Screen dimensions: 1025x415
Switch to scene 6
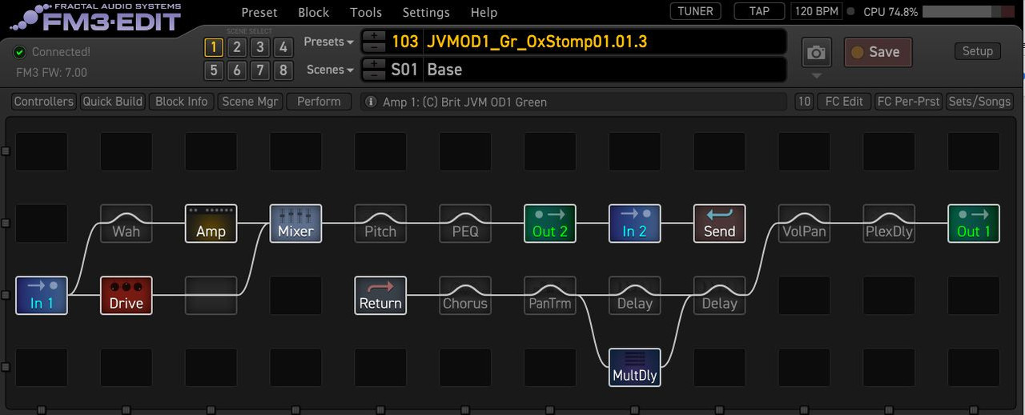pos(236,71)
